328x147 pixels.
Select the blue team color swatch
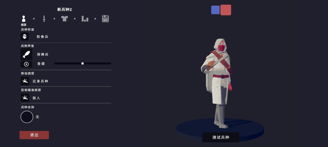[215, 10]
